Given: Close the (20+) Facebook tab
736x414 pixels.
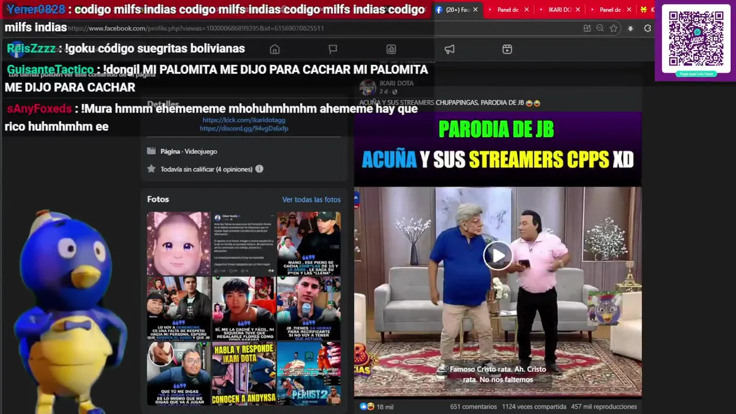Looking at the screenshot, I should pos(476,10).
